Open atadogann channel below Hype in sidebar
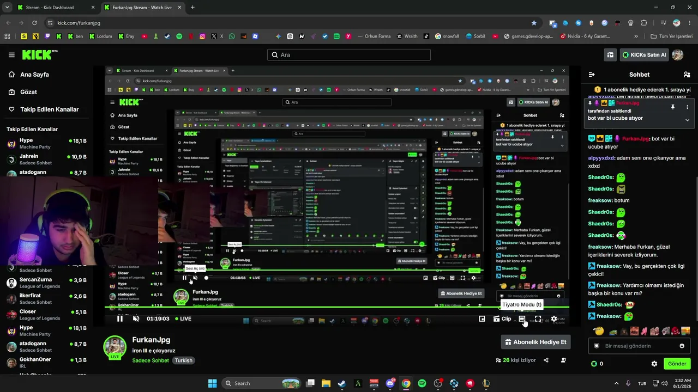The width and height of the screenshot is (698, 392). coord(46,347)
